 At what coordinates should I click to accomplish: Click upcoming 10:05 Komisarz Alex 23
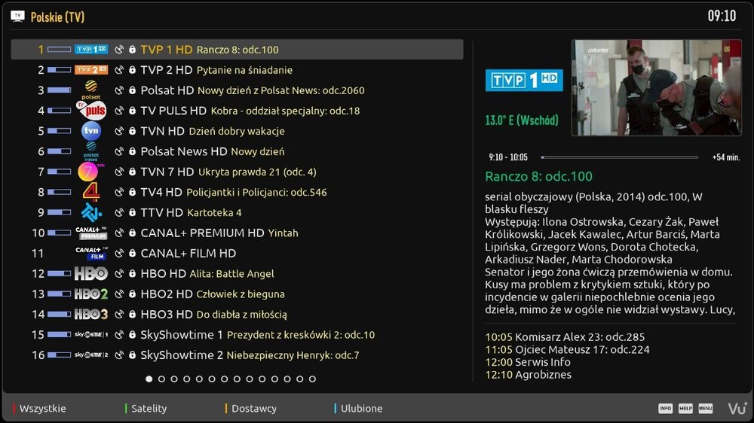[x=565, y=336]
